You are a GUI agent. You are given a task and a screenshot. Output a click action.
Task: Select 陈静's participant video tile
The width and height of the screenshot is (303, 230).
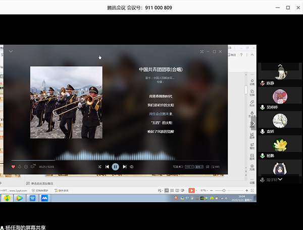280,72
